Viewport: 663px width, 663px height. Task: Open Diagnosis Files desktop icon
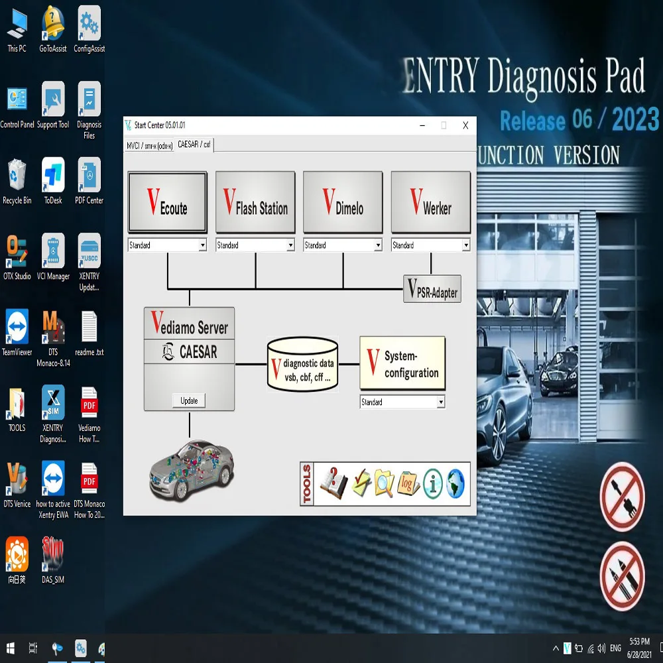(90, 111)
